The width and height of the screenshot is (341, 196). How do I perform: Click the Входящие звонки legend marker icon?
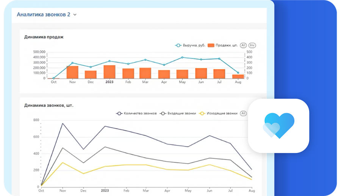163,113
